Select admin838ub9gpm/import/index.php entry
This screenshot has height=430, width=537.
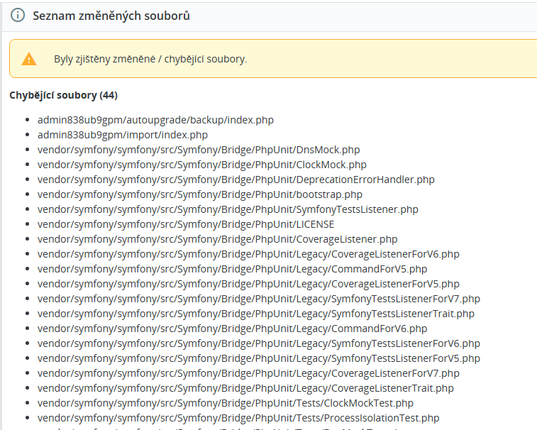click(x=123, y=135)
